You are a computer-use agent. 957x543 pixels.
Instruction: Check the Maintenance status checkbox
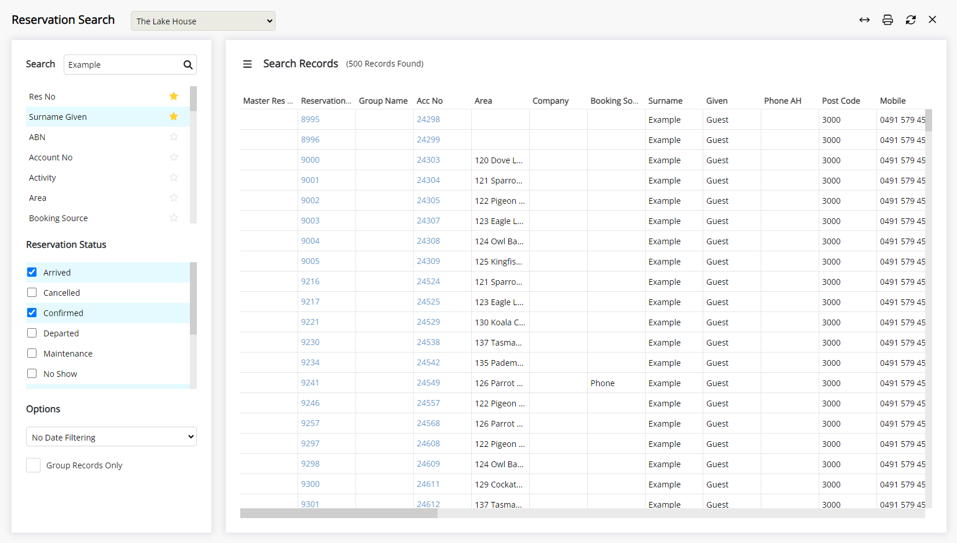click(x=32, y=353)
